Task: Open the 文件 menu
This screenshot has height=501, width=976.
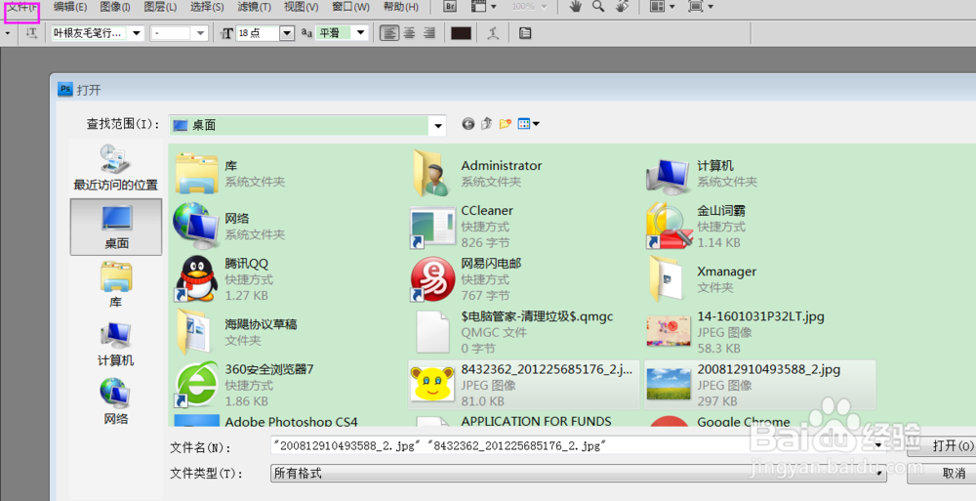Action: click(x=21, y=7)
